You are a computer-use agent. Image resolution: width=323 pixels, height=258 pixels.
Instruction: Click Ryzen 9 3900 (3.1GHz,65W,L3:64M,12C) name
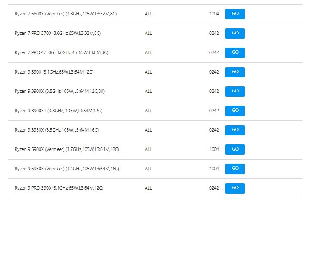tap(54, 72)
